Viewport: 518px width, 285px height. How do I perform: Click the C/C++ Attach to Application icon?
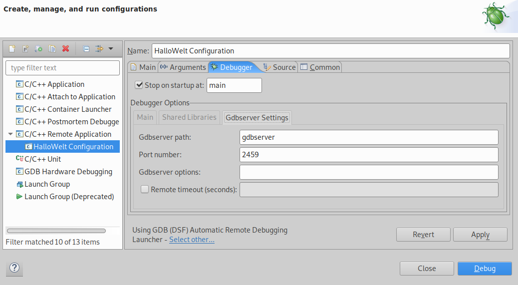pos(19,96)
